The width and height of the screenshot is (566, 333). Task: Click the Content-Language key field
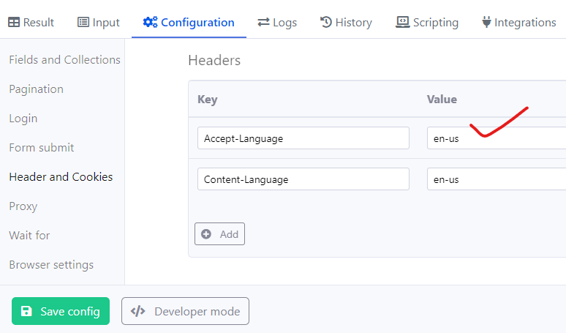pyautogui.click(x=303, y=179)
